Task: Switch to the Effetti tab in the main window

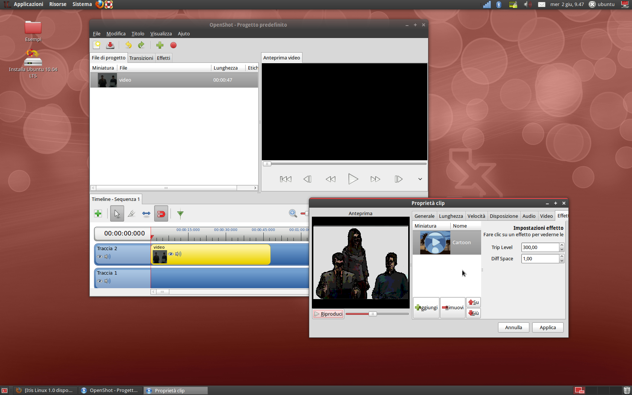Action: tap(164, 58)
